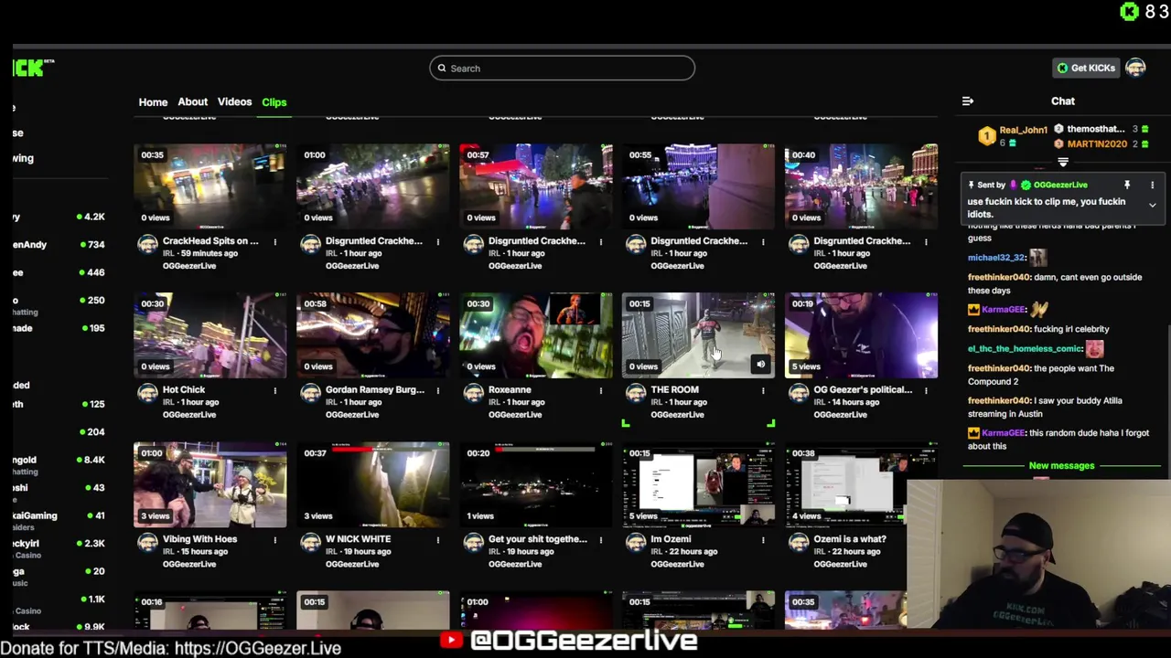The height and width of the screenshot is (658, 1171).
Task: Click channel avatar beside Roxeanne clip
Action: pyautogui.click(x=473, y=393)
